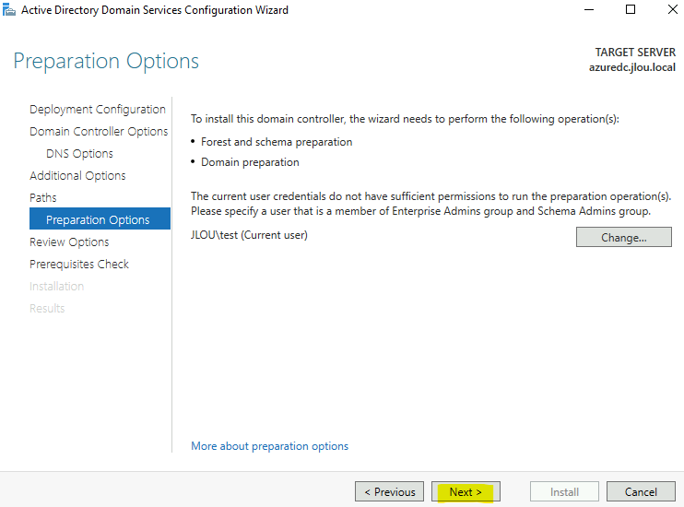Click the JLOU\test (Current user) text
This screenshot has height=507, width=684.
click(249, 235)
